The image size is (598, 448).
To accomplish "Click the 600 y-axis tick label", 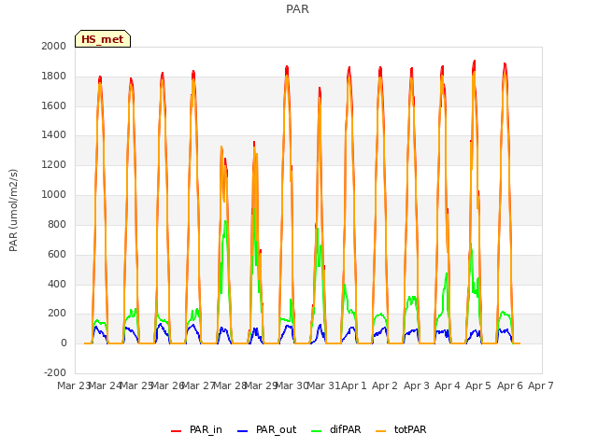I will tap(57, 255).
